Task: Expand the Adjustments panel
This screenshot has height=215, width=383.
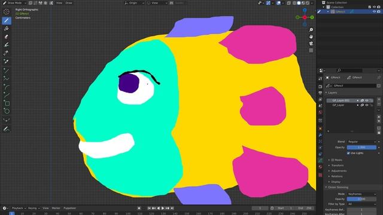Action: point(339,171)
